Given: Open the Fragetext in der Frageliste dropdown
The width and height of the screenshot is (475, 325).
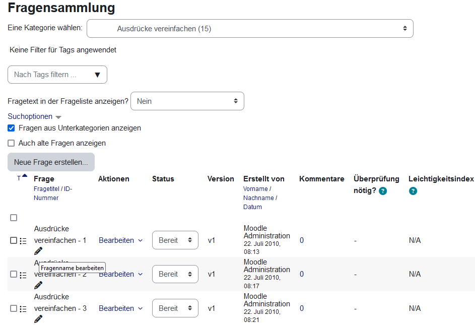Looking at the screenshot, I should [187, 101].
